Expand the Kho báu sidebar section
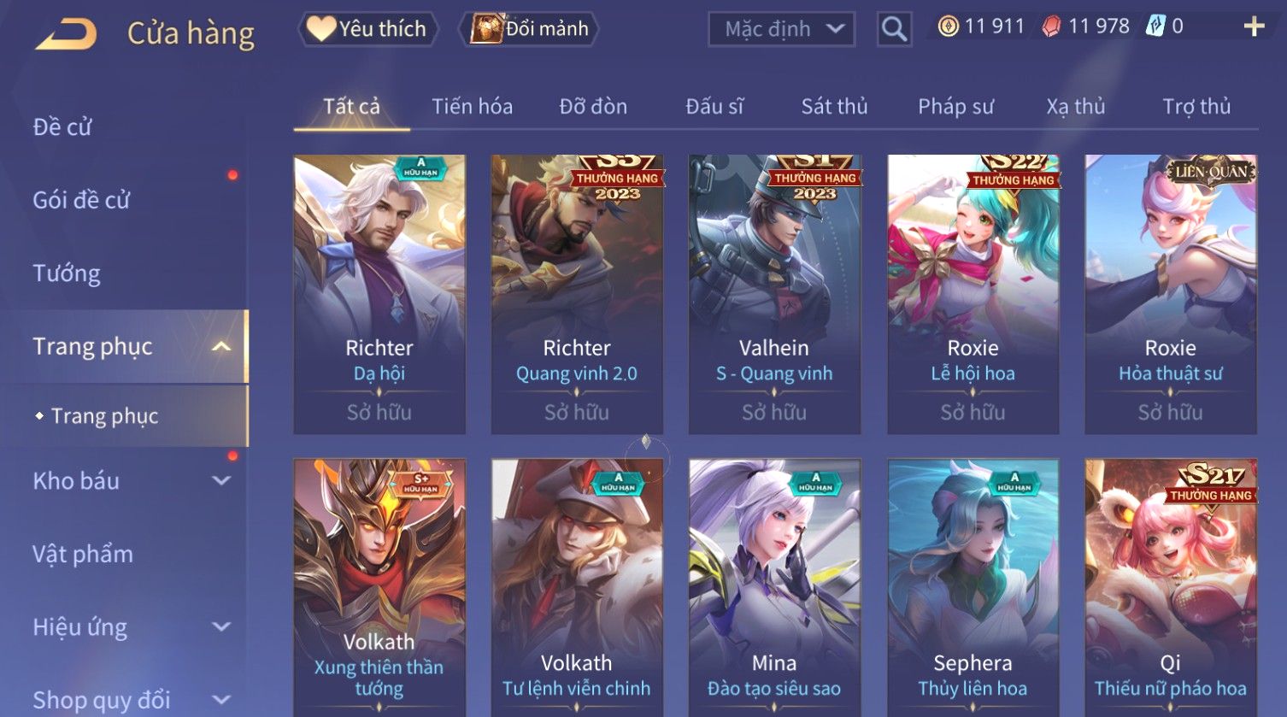 point(221,481)
